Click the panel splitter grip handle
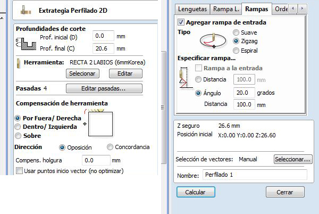319x214 pixels. [163, 108]
